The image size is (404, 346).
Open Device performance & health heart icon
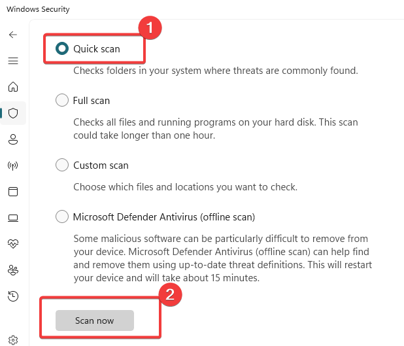(13, 244)
